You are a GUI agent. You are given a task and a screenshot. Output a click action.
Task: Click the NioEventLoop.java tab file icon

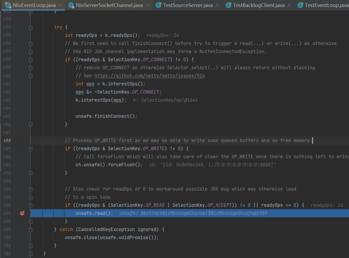(x=8, y=5)
